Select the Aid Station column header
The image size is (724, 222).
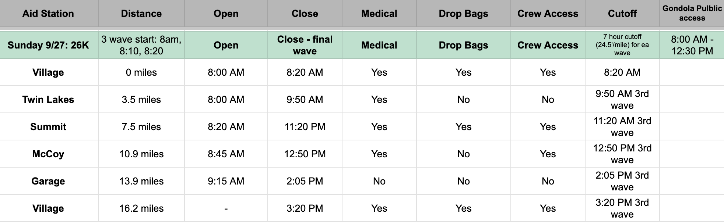(48, 14)
